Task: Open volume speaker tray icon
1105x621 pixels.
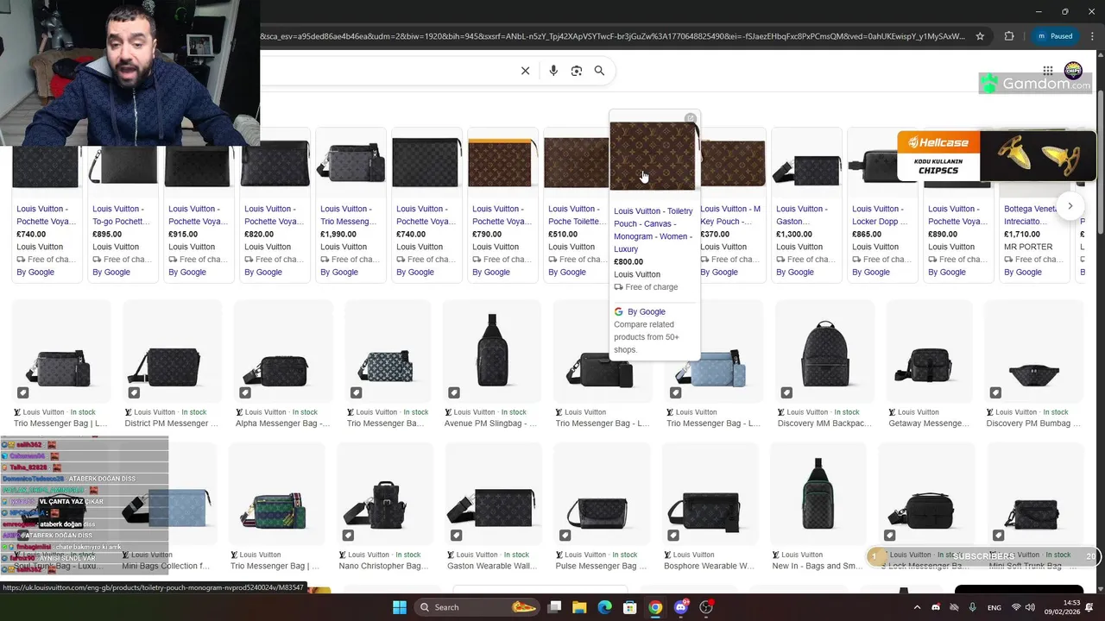Action: coord(1031,607)
